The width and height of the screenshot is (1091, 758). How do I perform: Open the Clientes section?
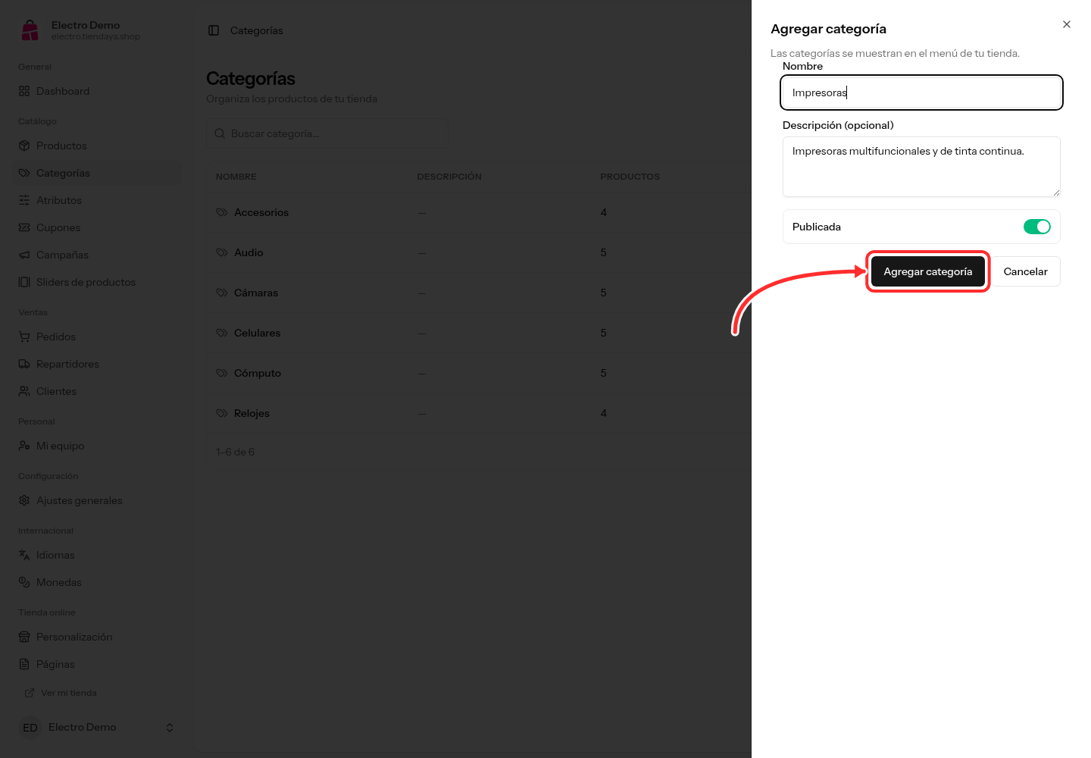tap(97, 391)
